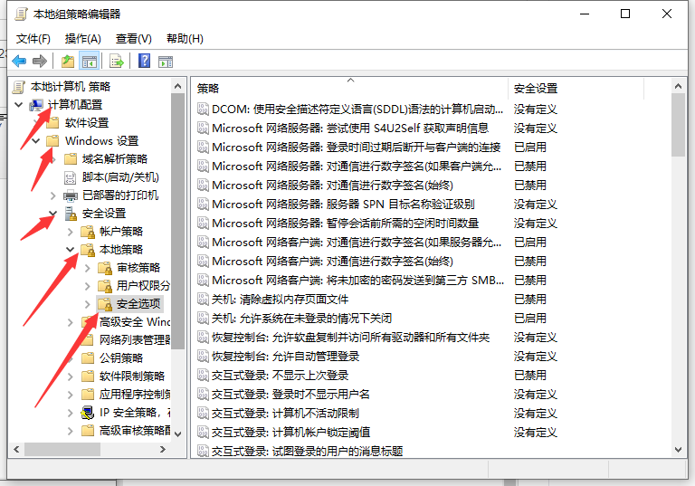
Task: Select the IP 安全策略 tree node
Action: (134, 412)
